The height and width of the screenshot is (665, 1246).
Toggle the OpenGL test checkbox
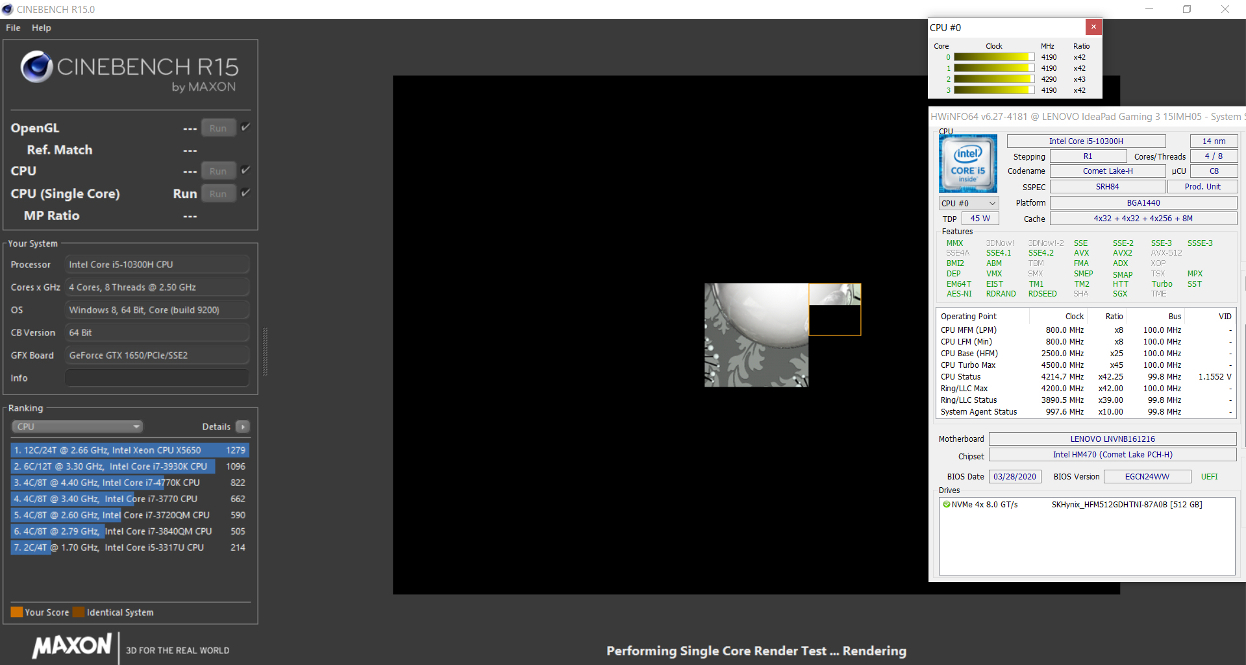pyautogui.click(x=245, y=128)
